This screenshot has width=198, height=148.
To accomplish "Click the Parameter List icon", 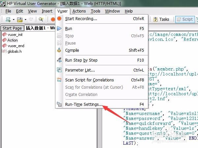I will (x=59, y=70).
